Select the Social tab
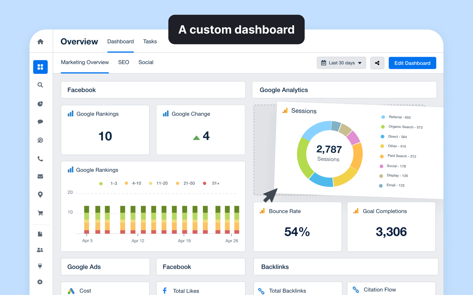Viewport: 473px width, 295px height. pyautogui.click(x=146, y=62)
